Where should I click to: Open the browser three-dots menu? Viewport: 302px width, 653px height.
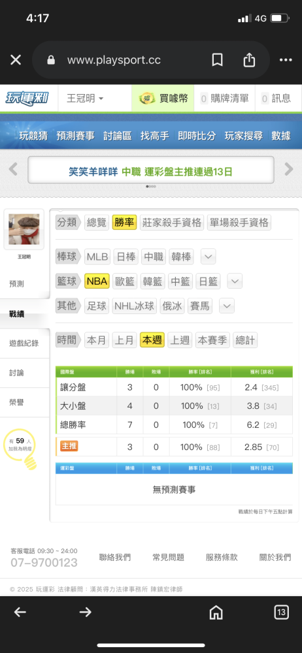[286, 60]
